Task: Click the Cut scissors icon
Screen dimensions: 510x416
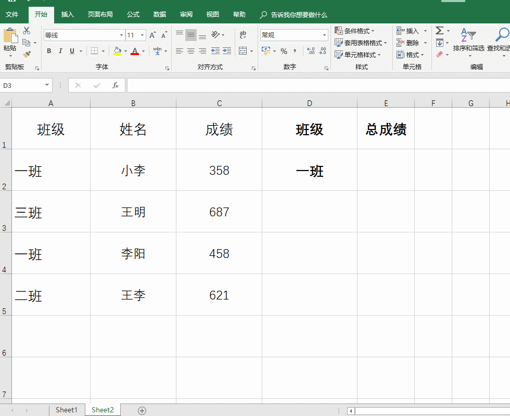Action: tap(27, 31)
